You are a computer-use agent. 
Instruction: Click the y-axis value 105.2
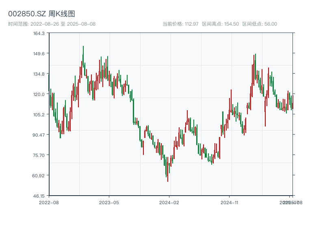click(39, 115)
